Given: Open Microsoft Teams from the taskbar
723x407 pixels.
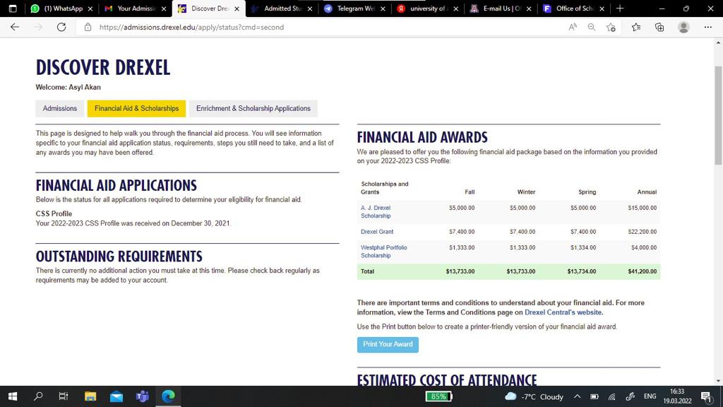Looking at the screenshot, I should click(141, 396).
